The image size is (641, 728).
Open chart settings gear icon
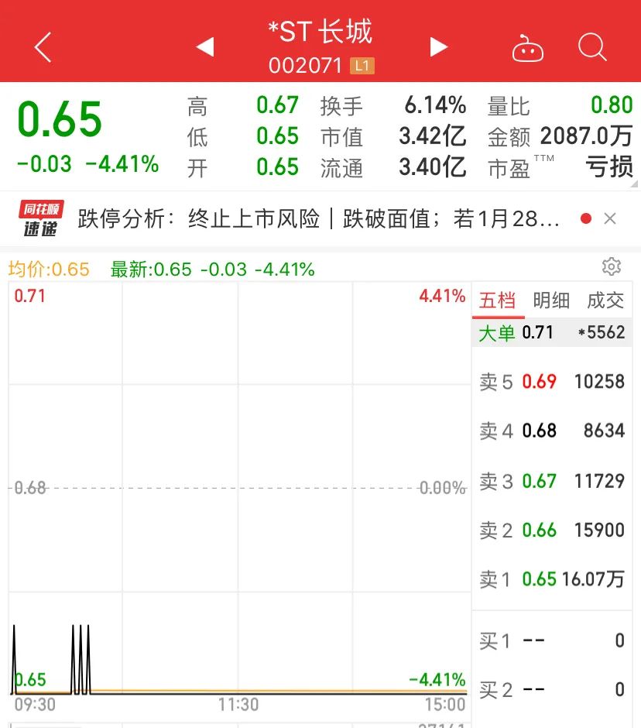coord(612,267)
